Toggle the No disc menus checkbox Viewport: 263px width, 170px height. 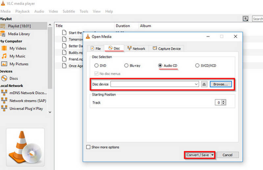[x=96, y=74]
